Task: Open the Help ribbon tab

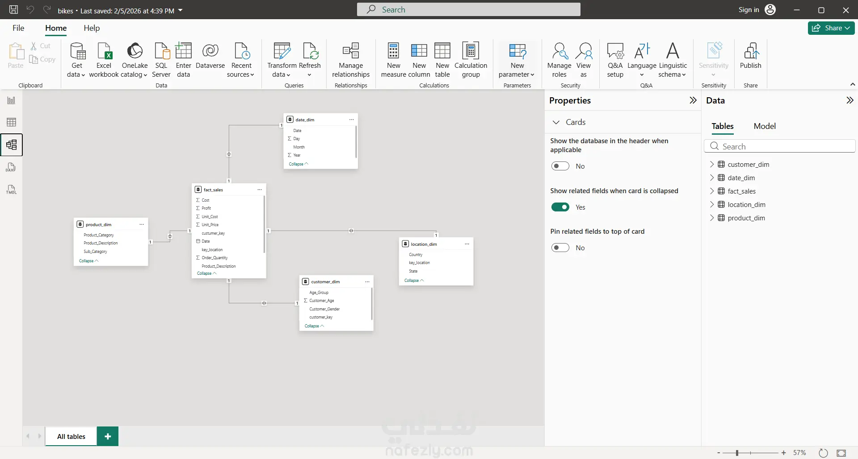Action: [x=92, y=28]
